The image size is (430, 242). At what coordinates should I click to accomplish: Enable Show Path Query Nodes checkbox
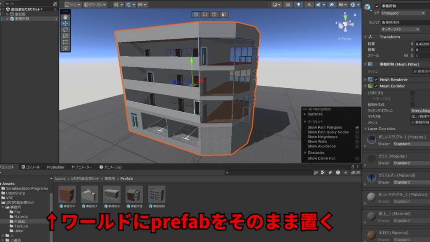coord(357,132)
